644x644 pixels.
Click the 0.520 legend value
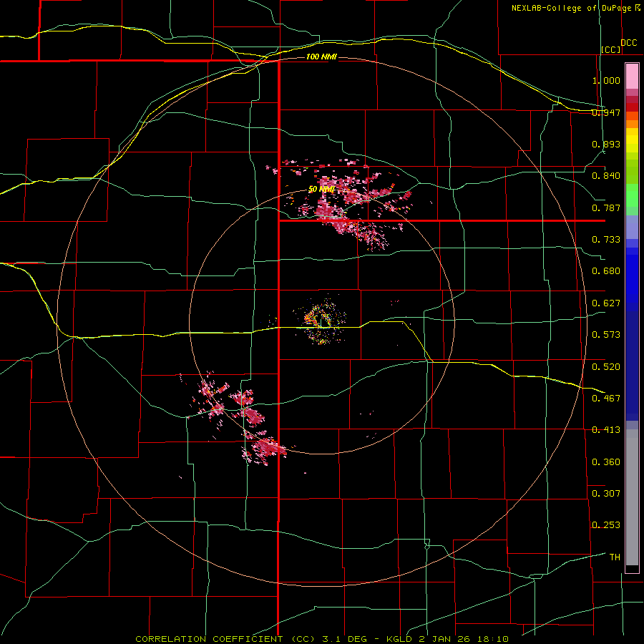606,367
